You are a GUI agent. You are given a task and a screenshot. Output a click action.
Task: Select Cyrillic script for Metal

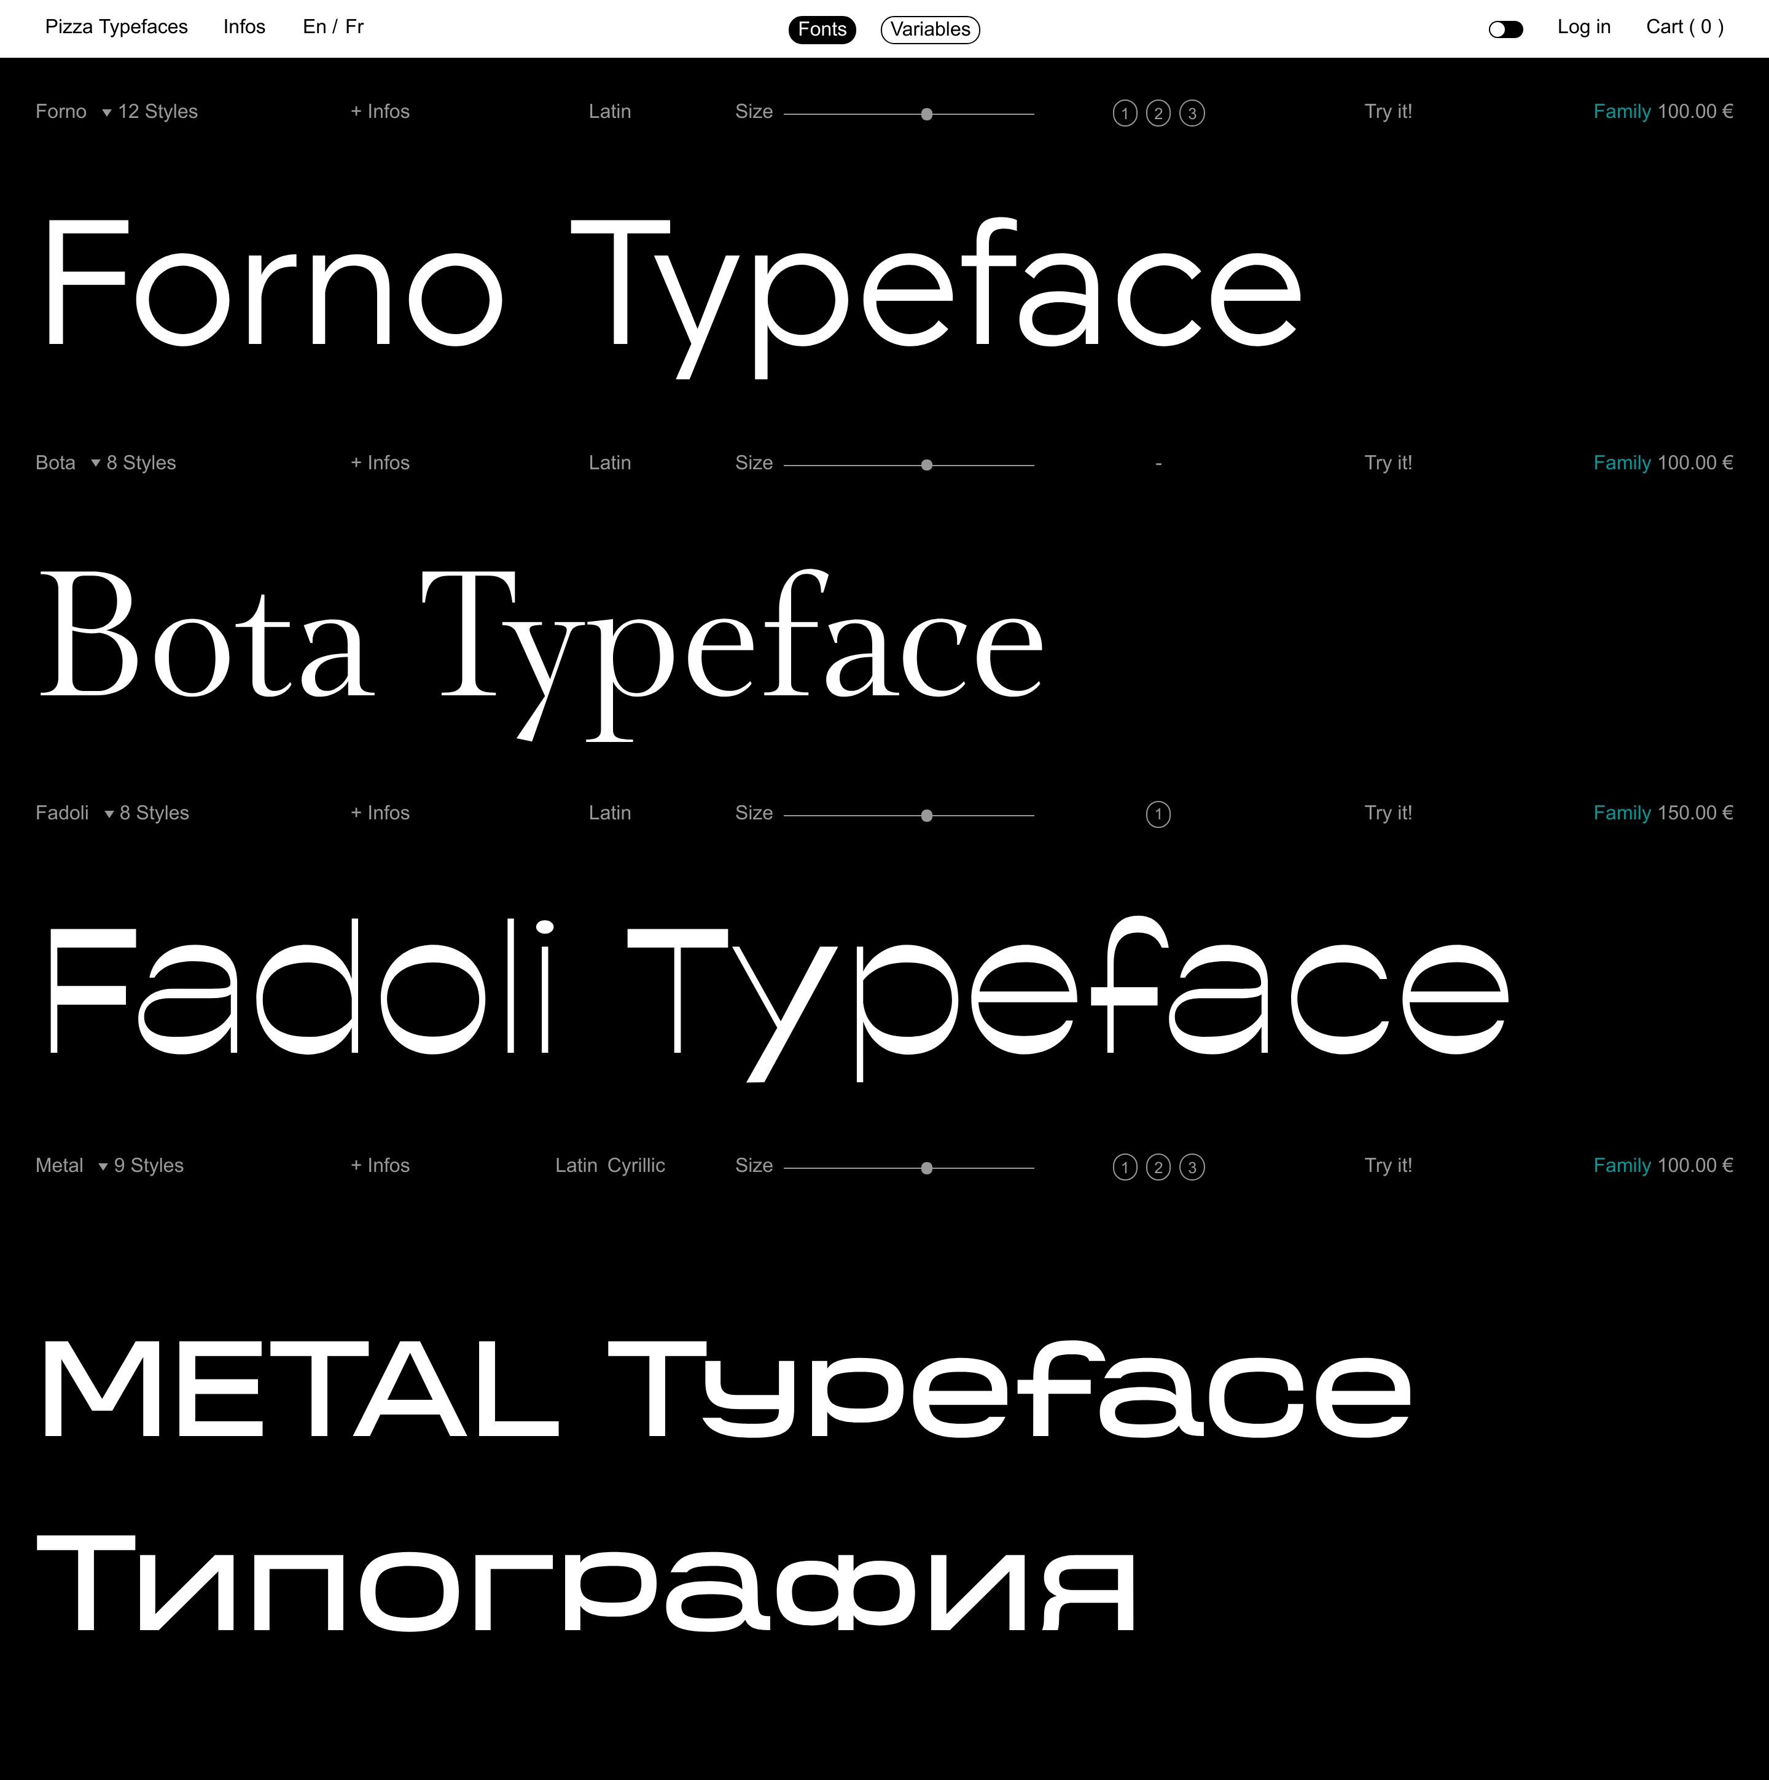[636, 1166]
